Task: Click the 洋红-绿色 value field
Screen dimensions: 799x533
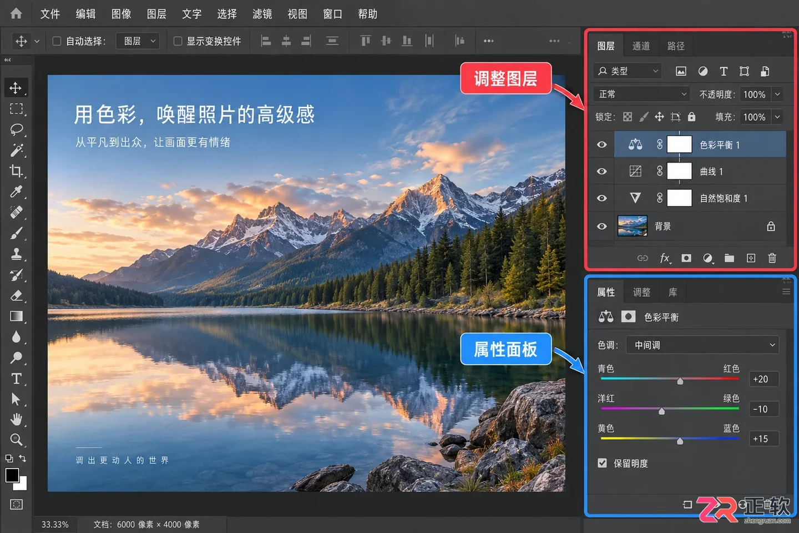Action: coord(763,409)
